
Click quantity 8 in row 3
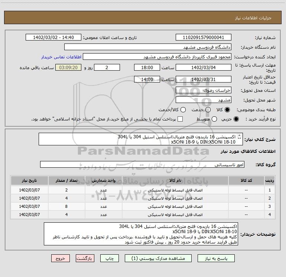click(x=66, y=206)
